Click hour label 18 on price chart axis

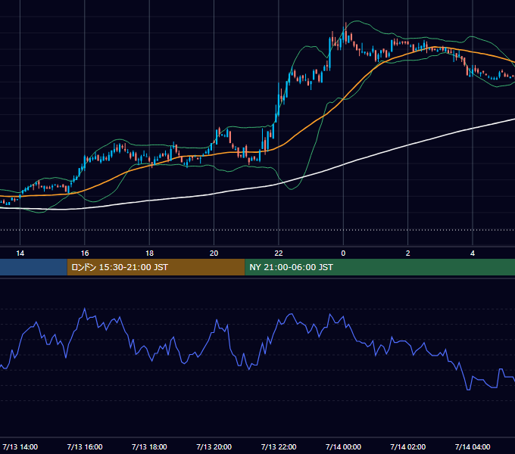click(149, 253)
